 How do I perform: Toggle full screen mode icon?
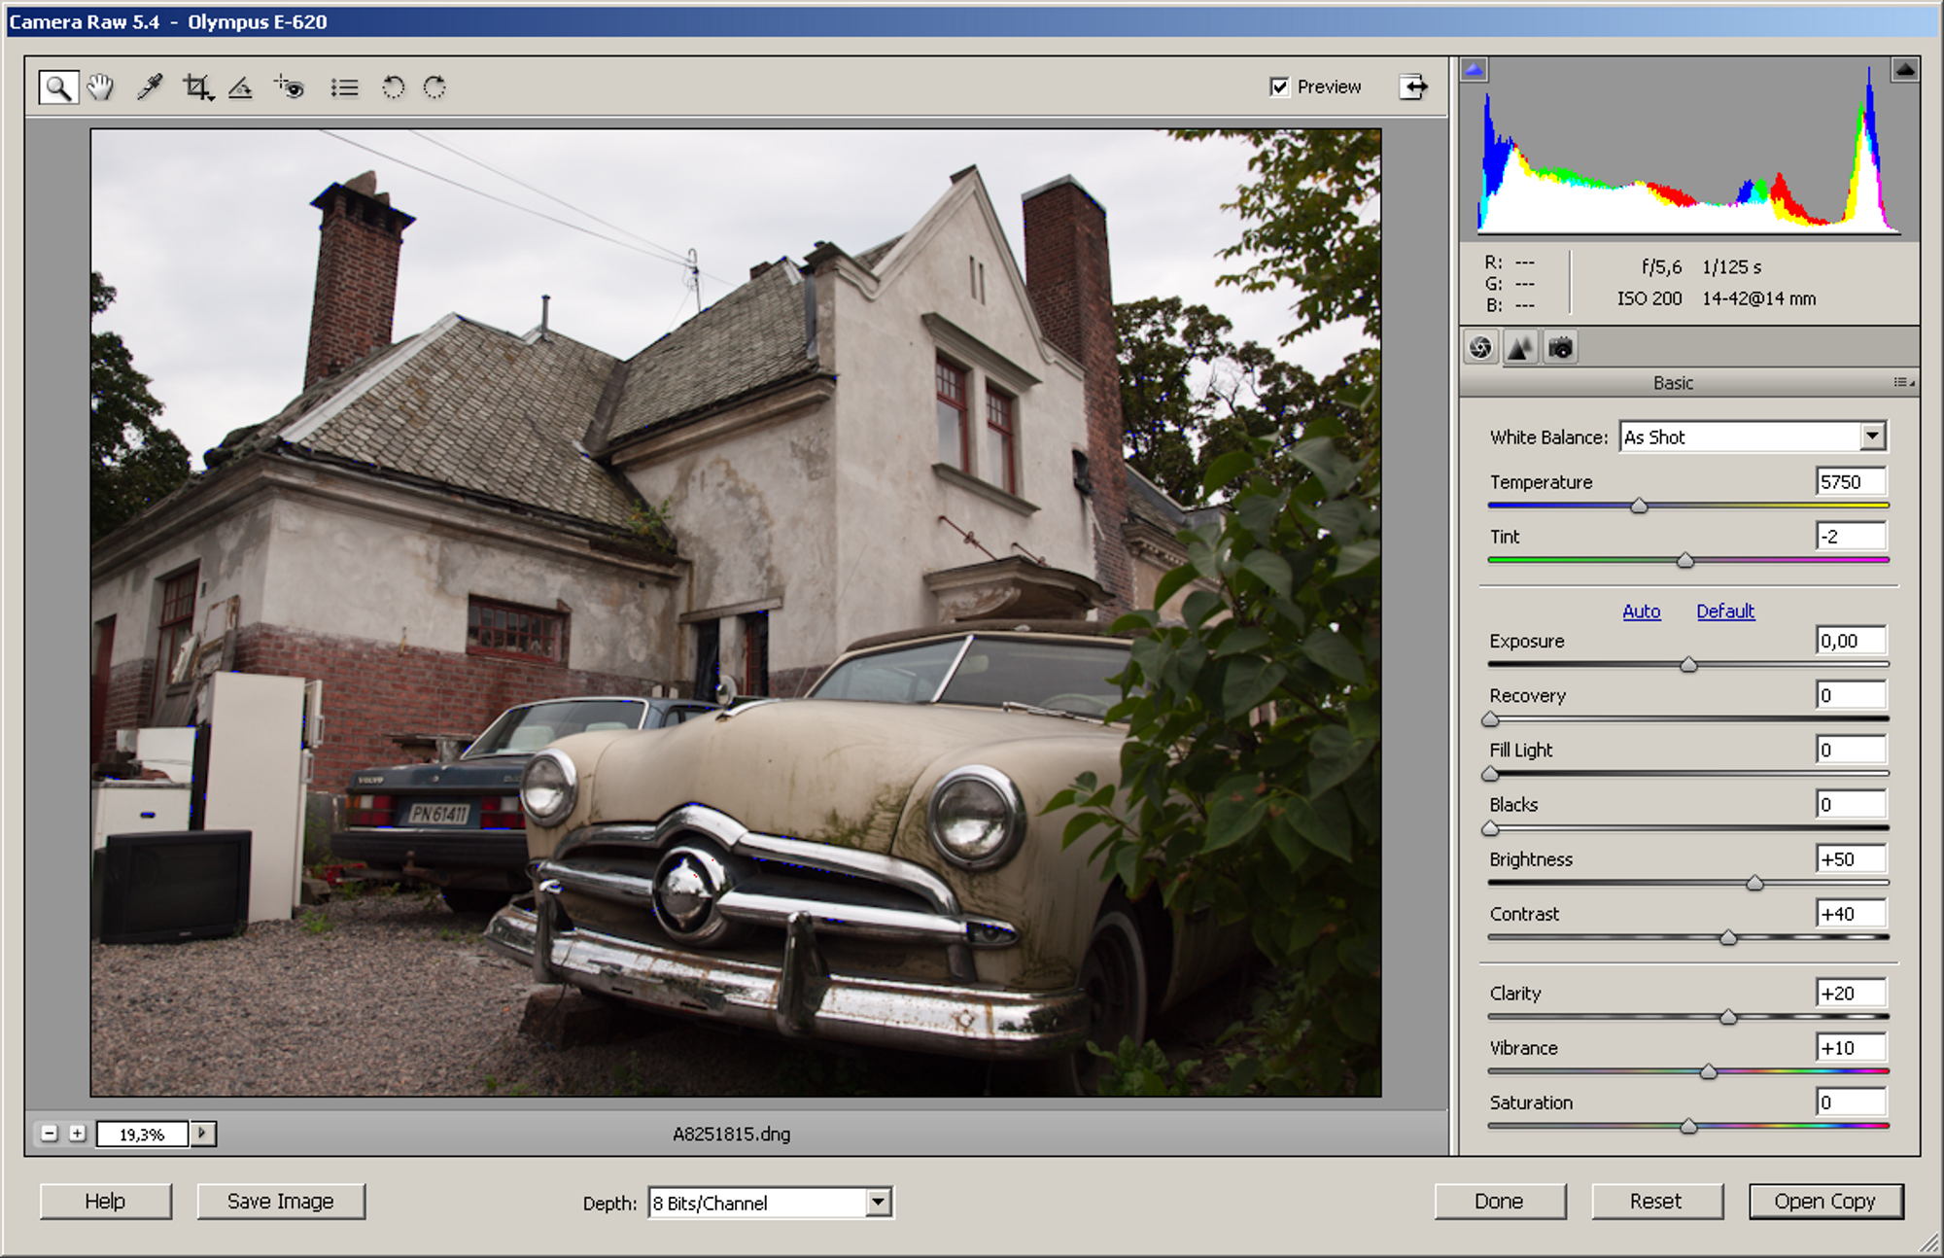pyautogui.click(x=1413, y=87)
